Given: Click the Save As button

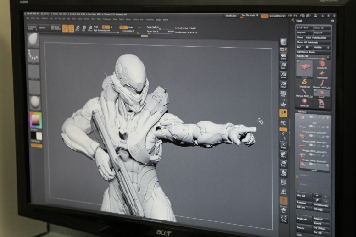Looking at the screenshot, I should pos(323,28).
